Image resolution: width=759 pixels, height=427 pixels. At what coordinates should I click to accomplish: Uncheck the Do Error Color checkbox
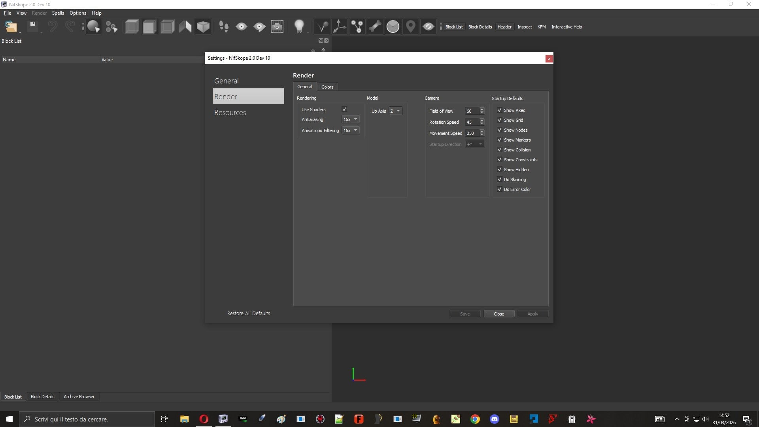point(500,189)
